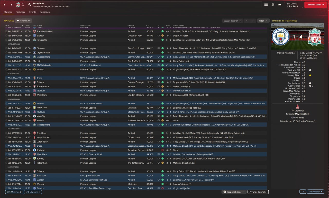The width and height of the screenshot is (329, 198).
Task: Click the Arrange Friendly button
Action: tap(258, 192)
